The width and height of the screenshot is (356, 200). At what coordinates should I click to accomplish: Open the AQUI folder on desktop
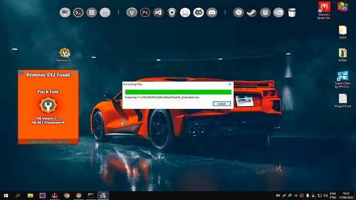[x=343, y=32]
